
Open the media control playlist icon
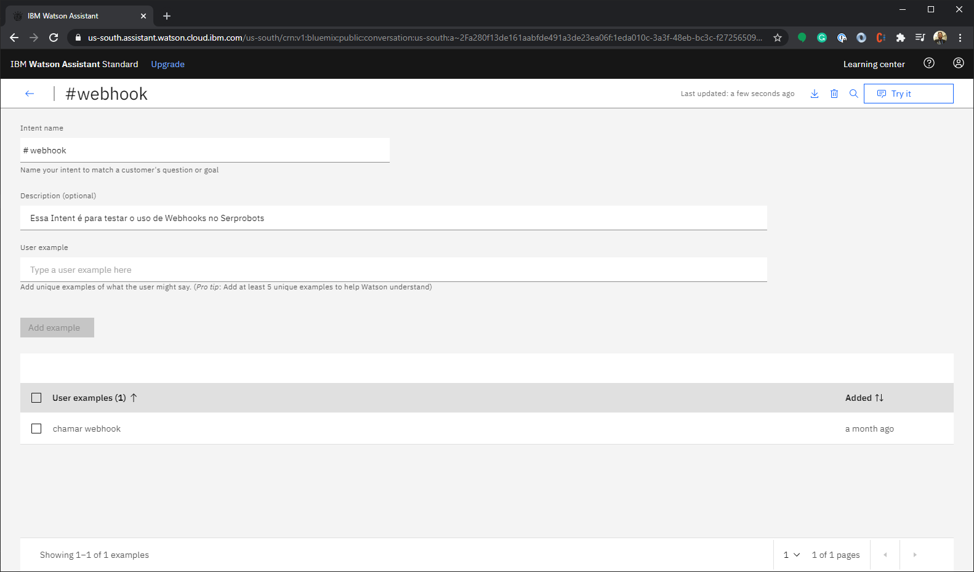pyautogui.click(x=920, y=38)
